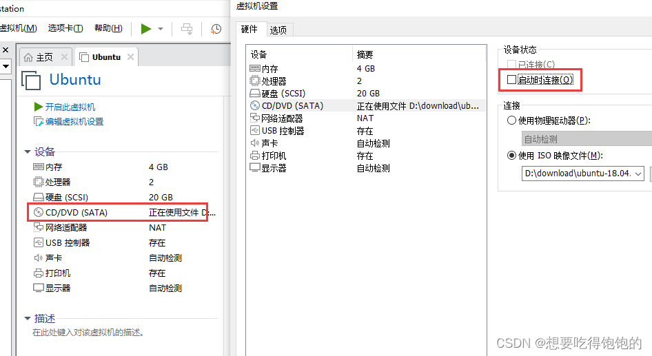The height and width of the screenshot is (356, 652).
Task: Select 打印机 icon in settings list
Action: (254, 156)
